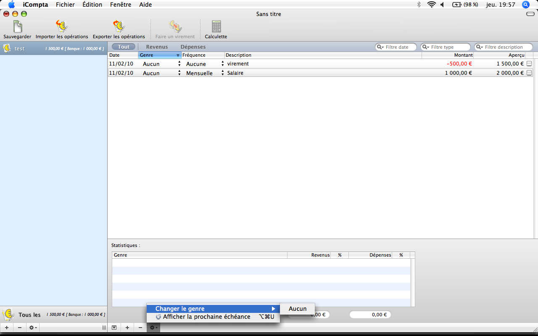Open the Aide menu
This screenshot has height=336, width=538.
coord(145,5)
